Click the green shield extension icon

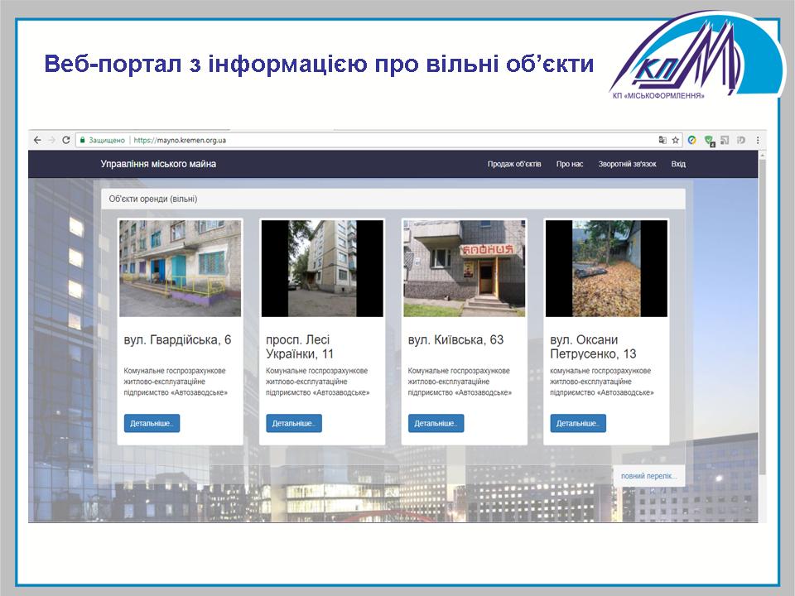point(709,141)
